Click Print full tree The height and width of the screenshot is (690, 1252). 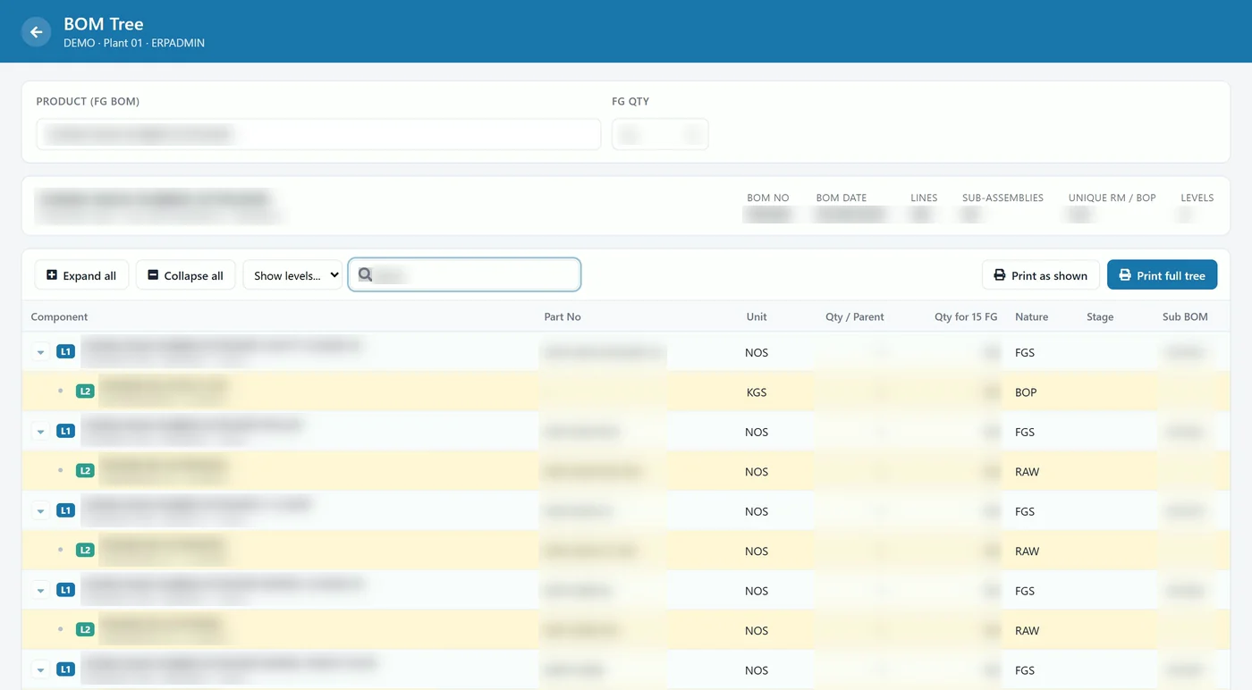coord(1162,275)
